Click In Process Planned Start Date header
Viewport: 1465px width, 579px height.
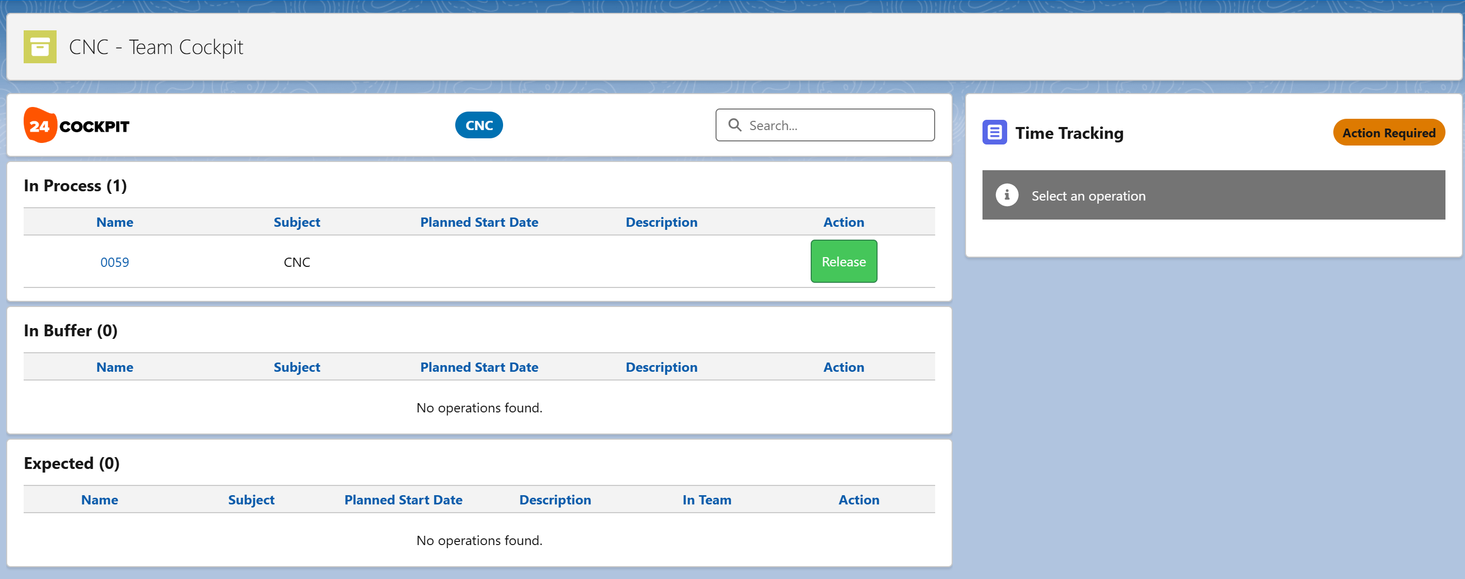[479, 222]
